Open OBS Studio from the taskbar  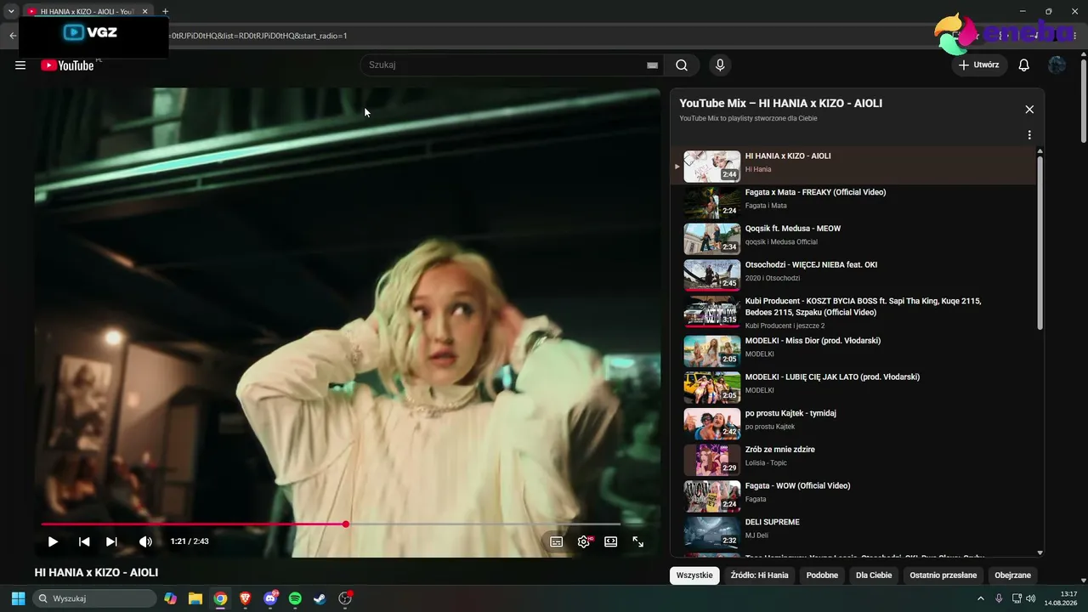click(345, 598)
